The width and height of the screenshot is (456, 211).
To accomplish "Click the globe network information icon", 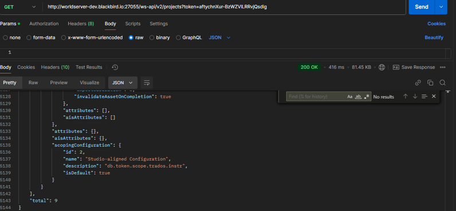I will click(x=382, y=67).
